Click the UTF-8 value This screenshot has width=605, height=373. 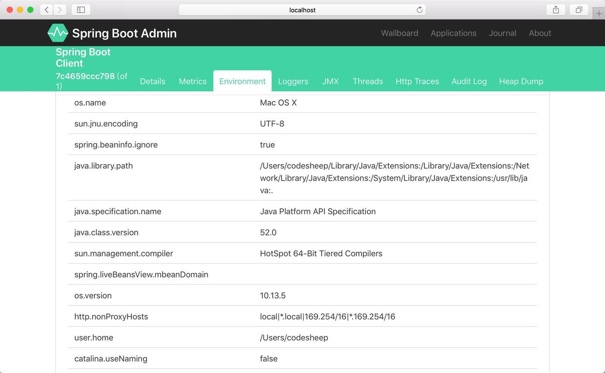[x=272, y=124]
